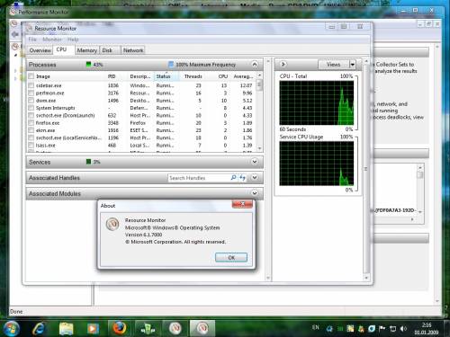Click the Views button
The height and width of the screenshot is (337, 450).
(x=334, y=65)
